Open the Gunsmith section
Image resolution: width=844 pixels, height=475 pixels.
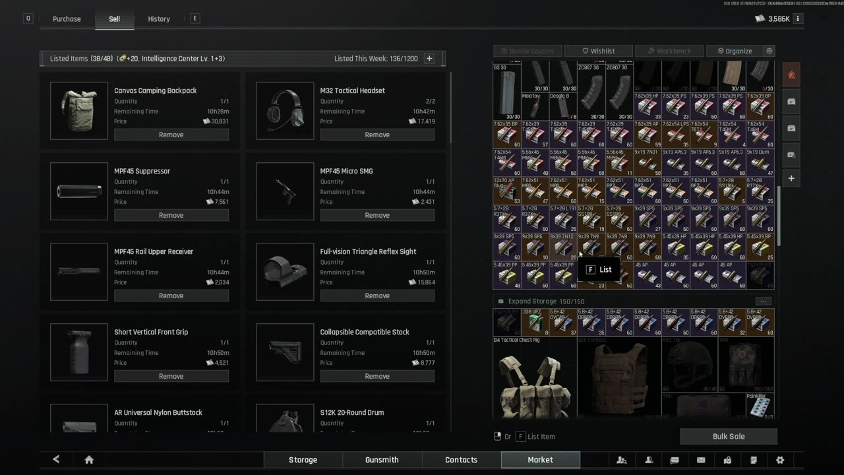[382, 460]
